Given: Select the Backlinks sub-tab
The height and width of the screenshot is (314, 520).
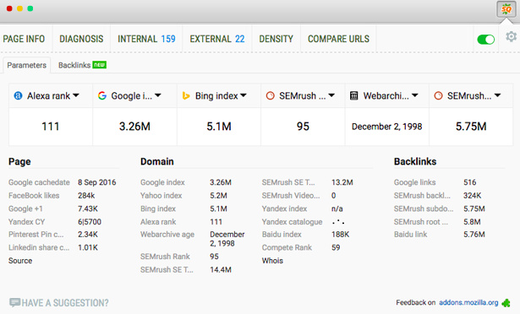Looking at the screenshot, I should coord(74,65).
